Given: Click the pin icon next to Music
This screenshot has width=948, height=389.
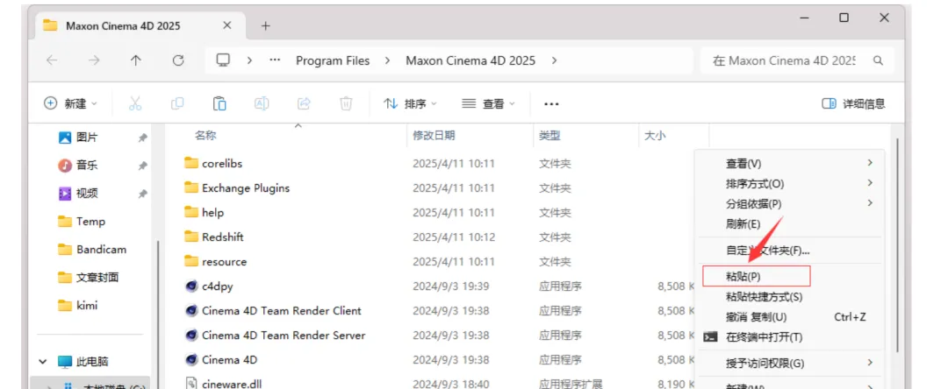Looking at the screenshot, I should [143, 166].
